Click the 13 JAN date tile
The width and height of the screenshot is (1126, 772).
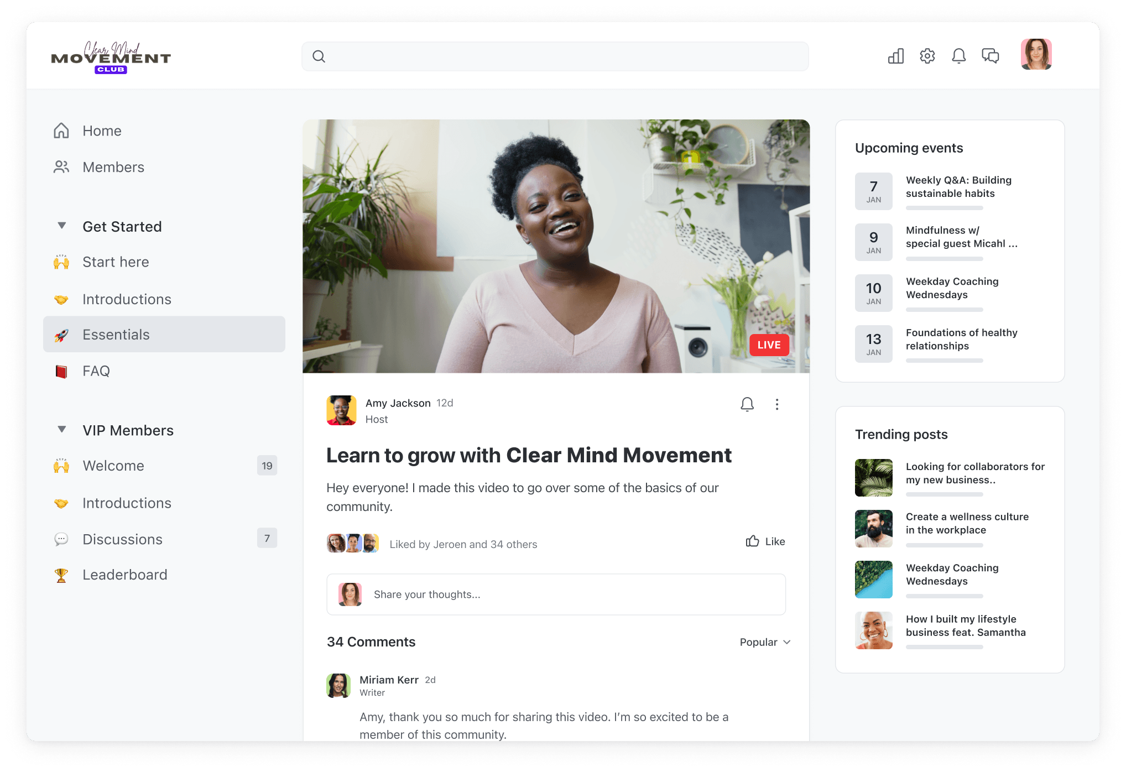[874, 344]
